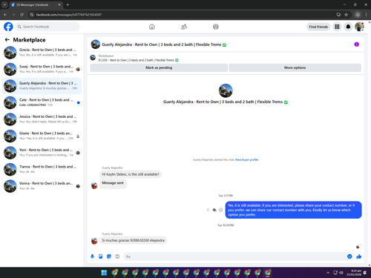Open network and volume tray icons
371x278 pixels.
tap(338, 273)
